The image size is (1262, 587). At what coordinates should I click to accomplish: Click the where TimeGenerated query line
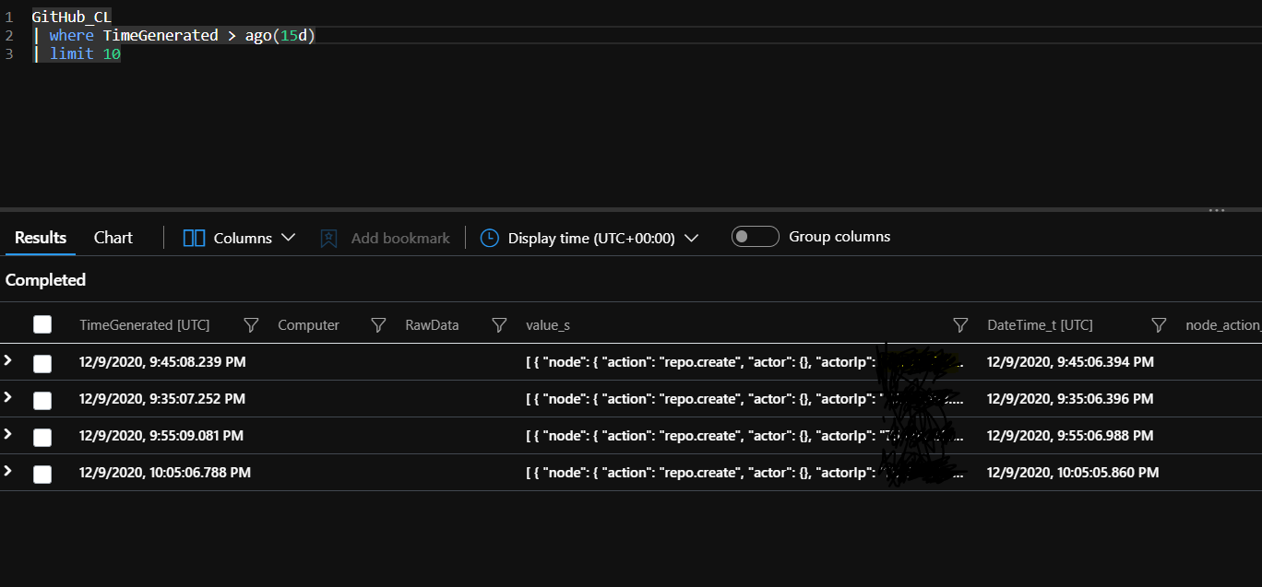(174, 35)
